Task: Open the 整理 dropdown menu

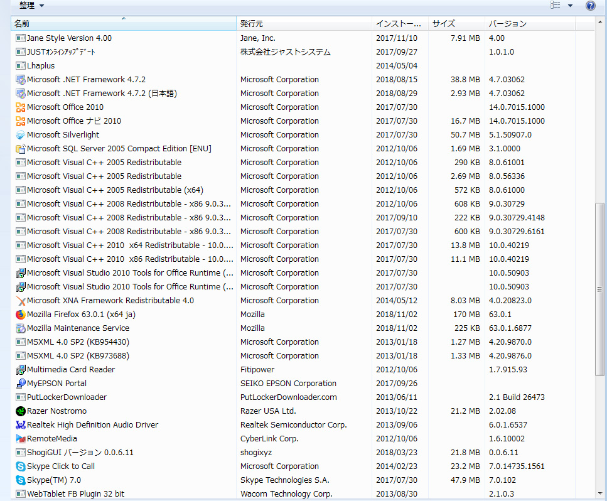Action: tap(31, 6)
